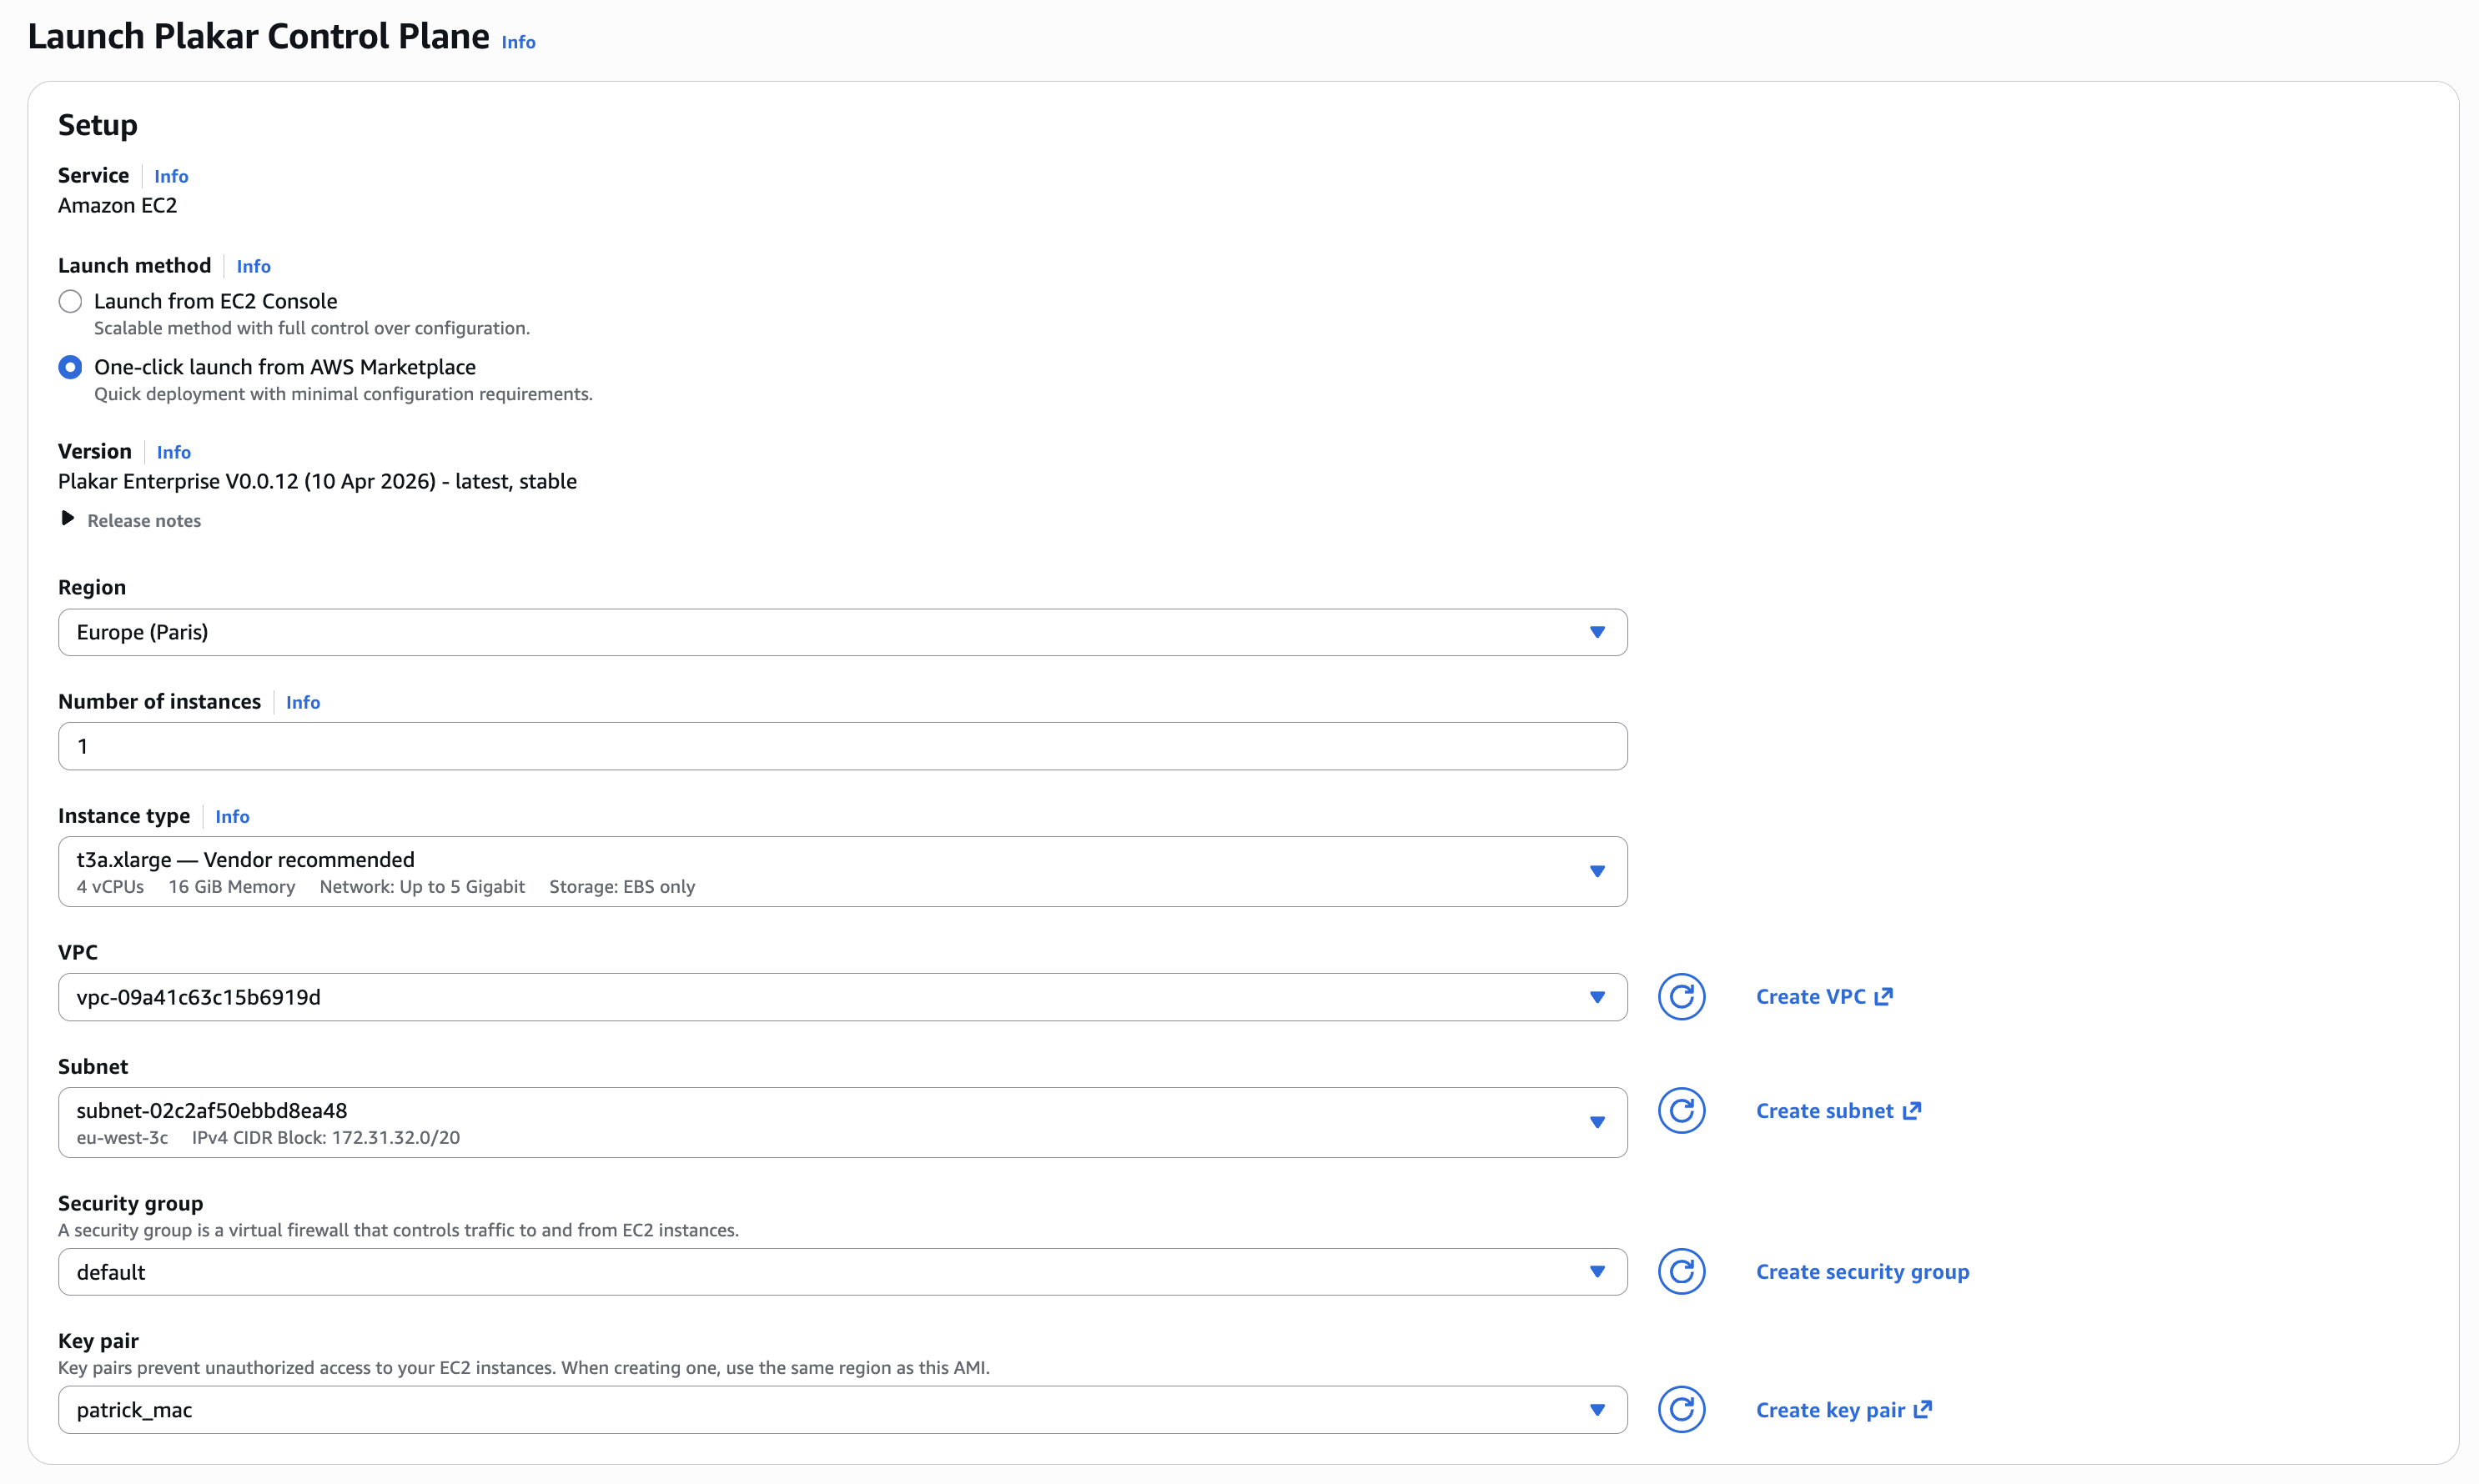Viewport: 2479px width, 1484px height.
Task: Open the Launch method Info link
Action: pos(253,266)
